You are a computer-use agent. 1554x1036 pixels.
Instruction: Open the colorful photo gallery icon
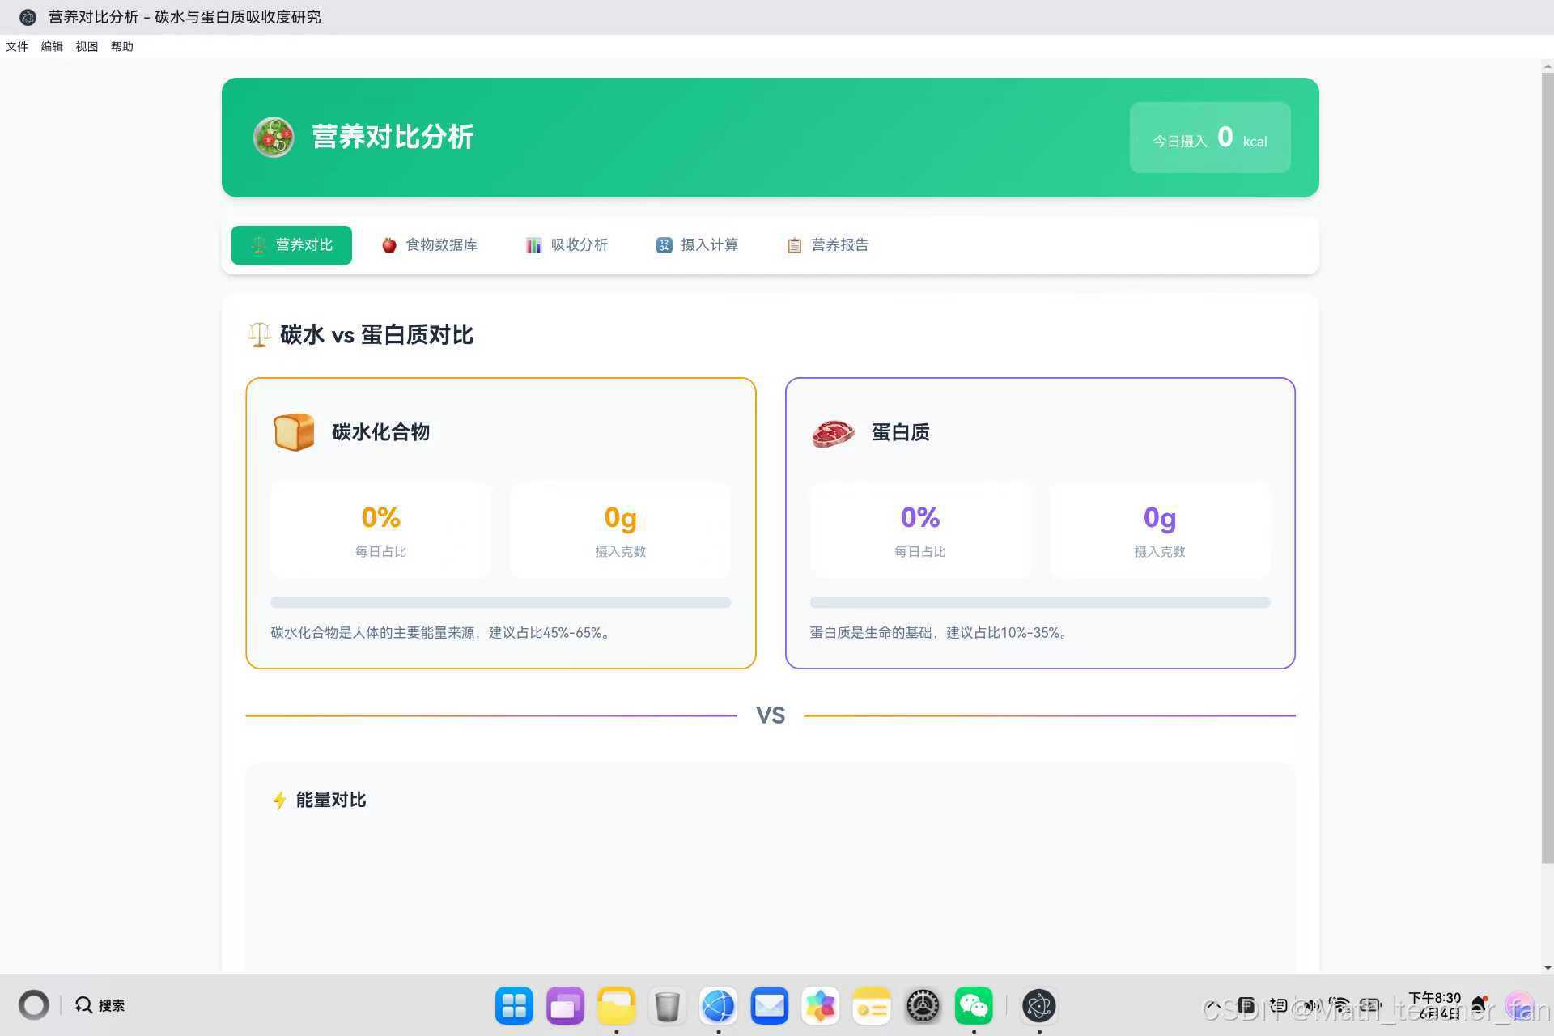pyautogui.click(x=820, y=1006)
